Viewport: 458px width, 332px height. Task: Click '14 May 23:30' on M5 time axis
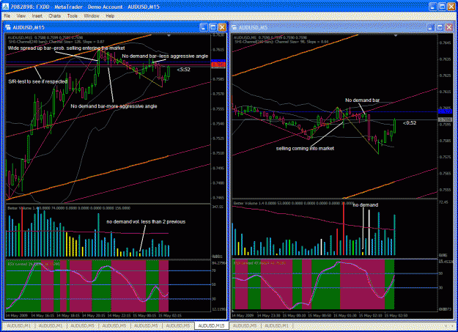tap(269, 316)
